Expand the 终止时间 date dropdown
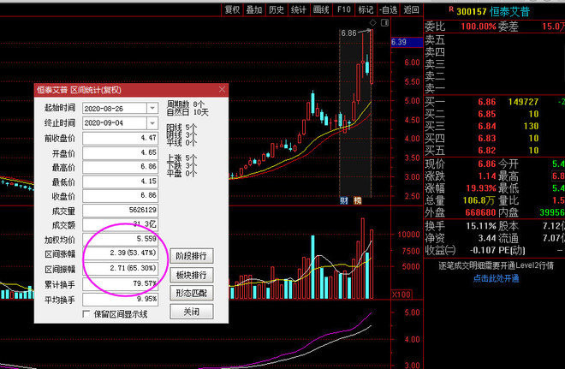565x369 pixels. pos(152,122)
